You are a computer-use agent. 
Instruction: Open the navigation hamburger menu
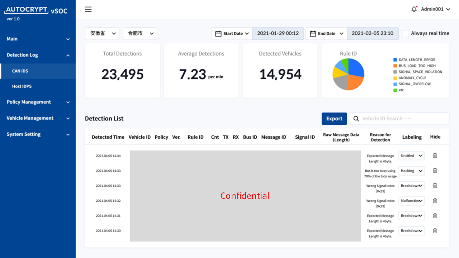pyautogui.click(x=88, y=9)
